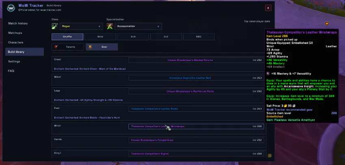Click the orange plus icon above tooltip
Viewport: 345px width, 165px height.
tap(327, 24)
